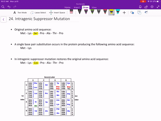The image size is (161, 121).
Task: Tap the recording indicator in status bar
Action: (143, 1)
